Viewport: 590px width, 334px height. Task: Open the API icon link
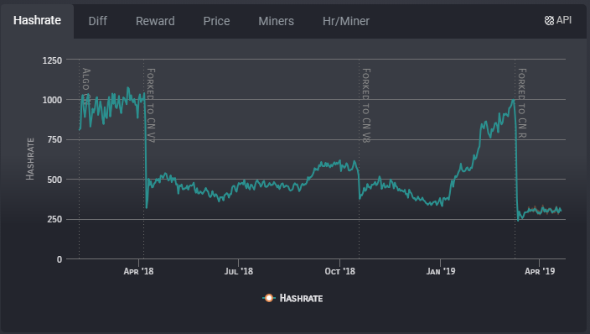(557, 20)
